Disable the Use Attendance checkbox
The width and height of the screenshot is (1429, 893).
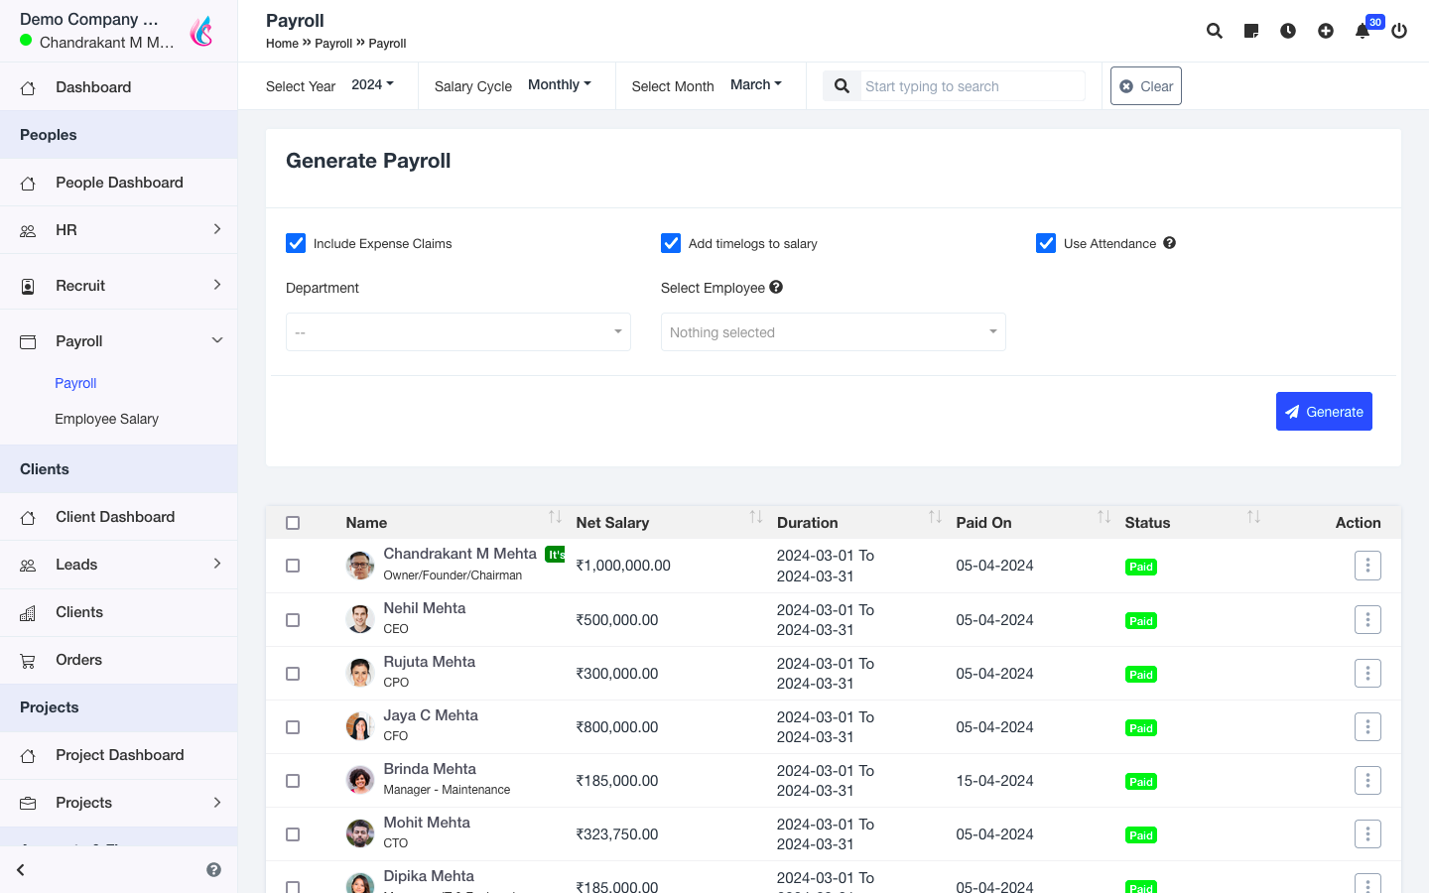click(1046, 243)
